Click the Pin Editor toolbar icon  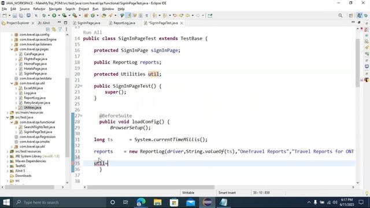pyautogui.click(x=210, y=16)
